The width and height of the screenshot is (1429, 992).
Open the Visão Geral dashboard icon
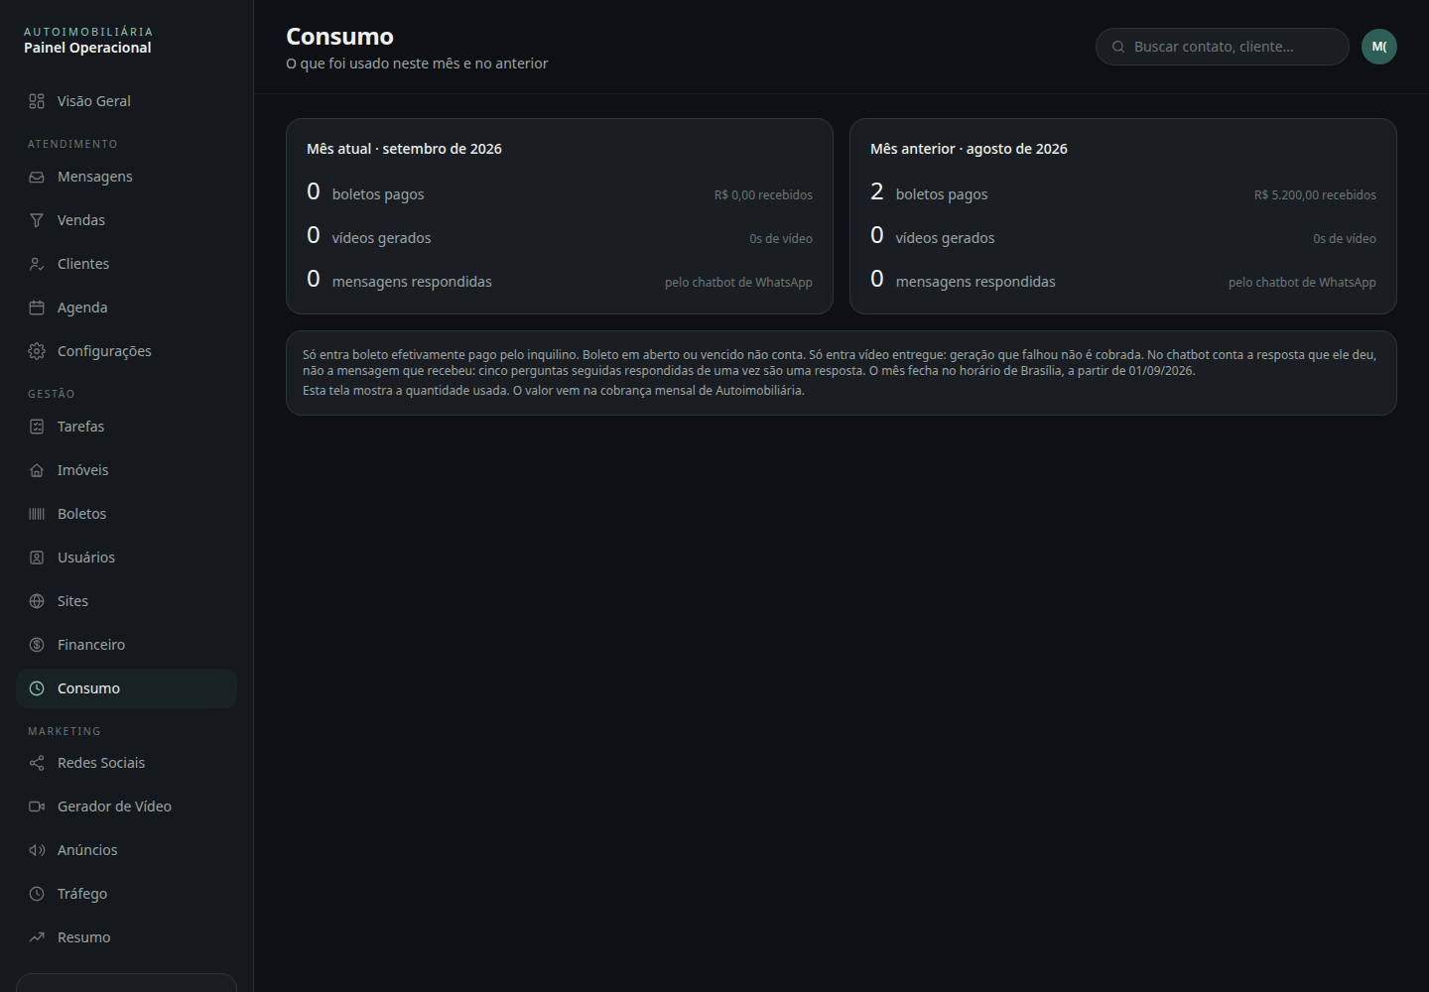[37, 101]
